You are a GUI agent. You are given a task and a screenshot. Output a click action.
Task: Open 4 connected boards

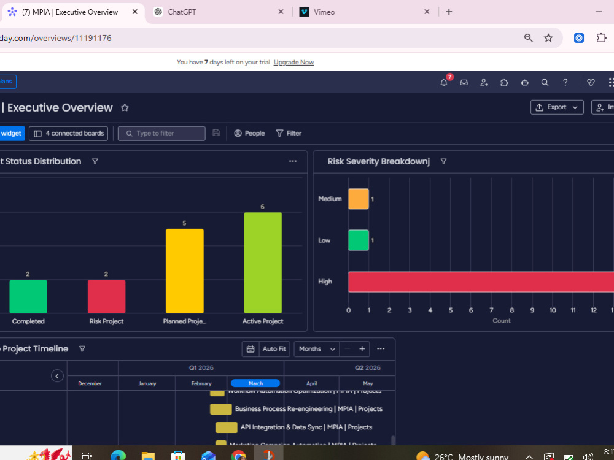(x=69, y=133)
